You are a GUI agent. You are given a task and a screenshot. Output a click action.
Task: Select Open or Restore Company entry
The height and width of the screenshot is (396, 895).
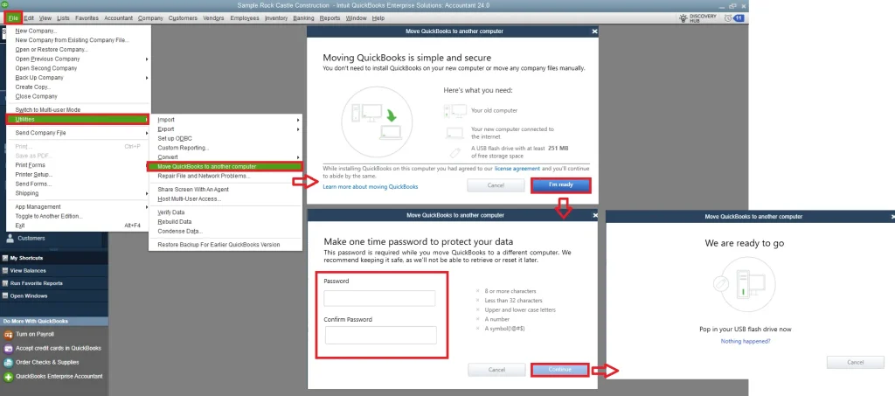click(52, 50)
